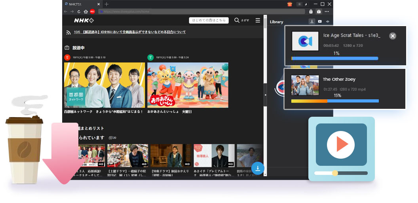The height and width of the screenshot is (203, 418).
Task: Open the NHK hamburger menu
Action: (x=258, y=20)
